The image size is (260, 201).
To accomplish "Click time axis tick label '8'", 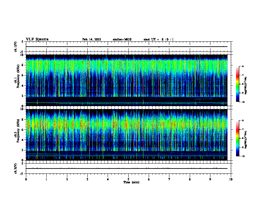I will [190, 179].
